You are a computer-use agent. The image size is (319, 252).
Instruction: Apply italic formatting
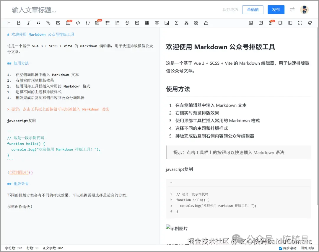pos(29,23)
